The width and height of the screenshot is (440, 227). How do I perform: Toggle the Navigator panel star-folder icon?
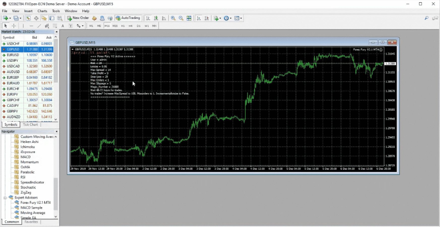[x=44, y=18]
